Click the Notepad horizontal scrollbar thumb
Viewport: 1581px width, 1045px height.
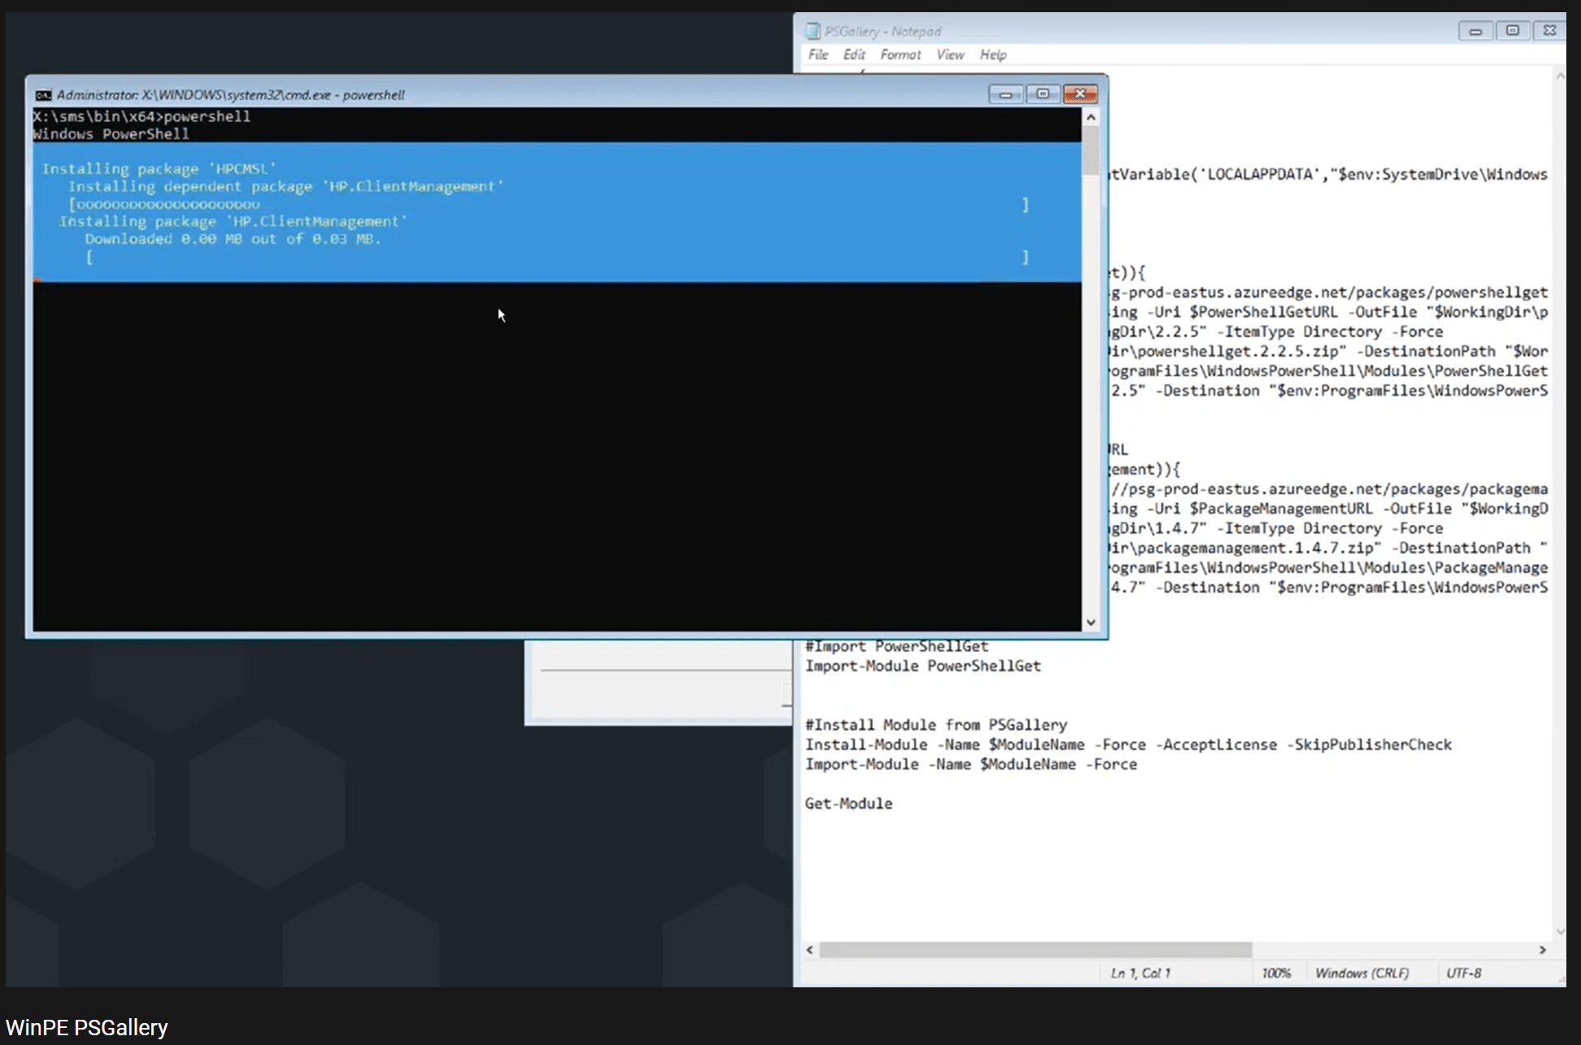(x=1035, y=950)
